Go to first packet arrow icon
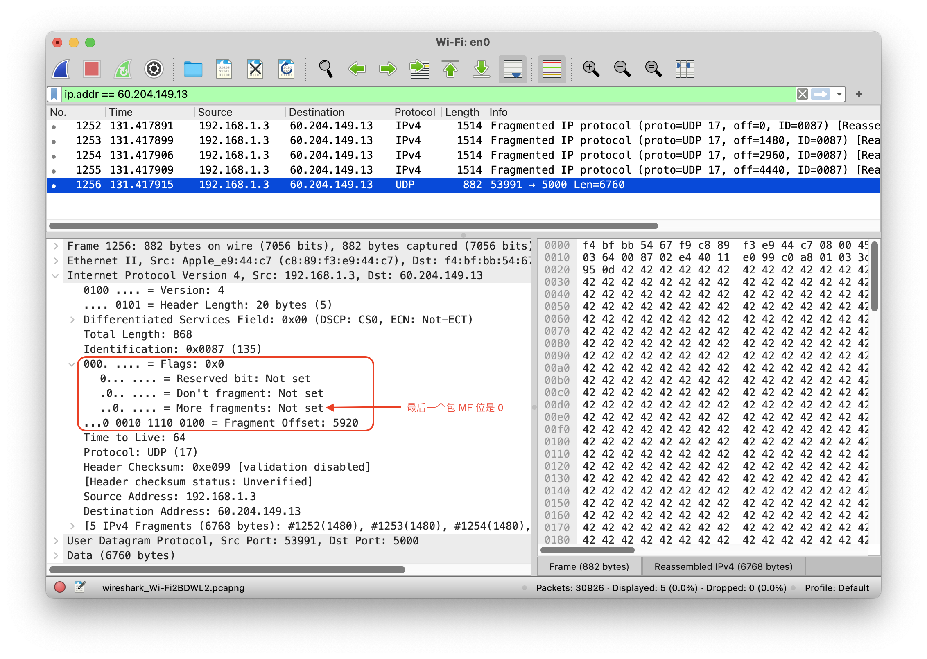927x659 pixels. pyautogui.click(x=450, y=69)
